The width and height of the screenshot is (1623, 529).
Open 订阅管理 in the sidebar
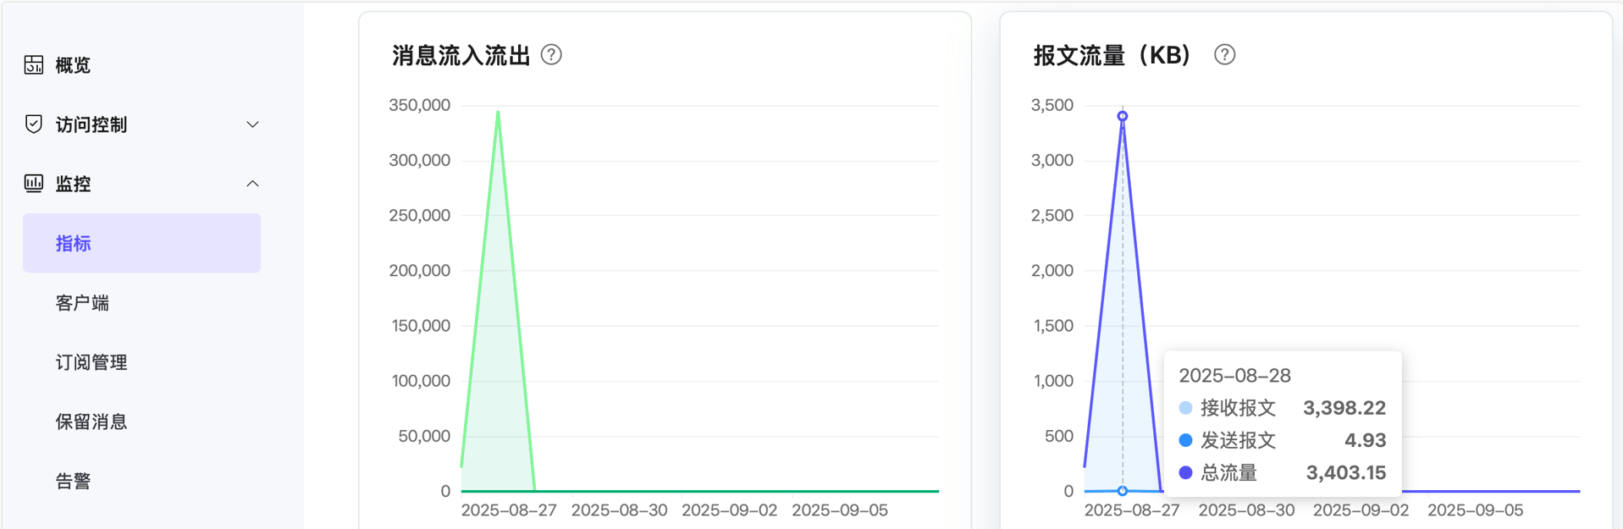(x=91, y=362)
